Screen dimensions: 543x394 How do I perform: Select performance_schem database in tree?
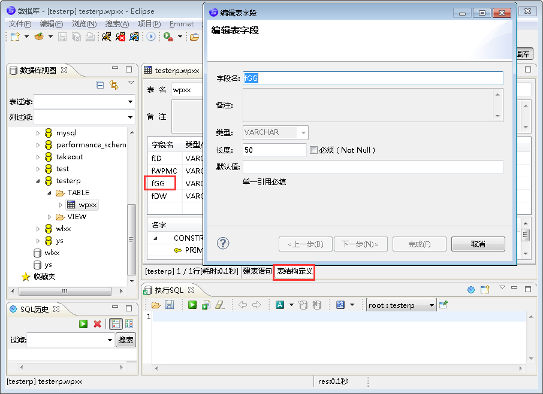pyautogui.click(x=91, y=145)
